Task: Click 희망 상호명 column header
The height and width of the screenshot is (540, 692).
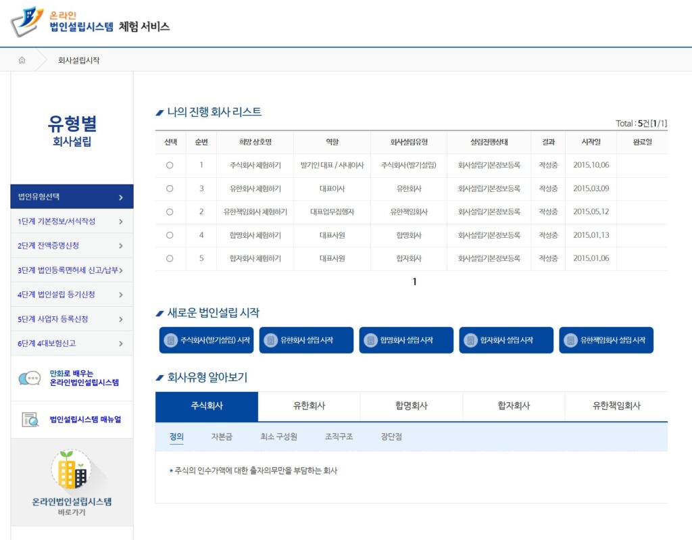Action: pyautogui.click(x=255, y=142)
